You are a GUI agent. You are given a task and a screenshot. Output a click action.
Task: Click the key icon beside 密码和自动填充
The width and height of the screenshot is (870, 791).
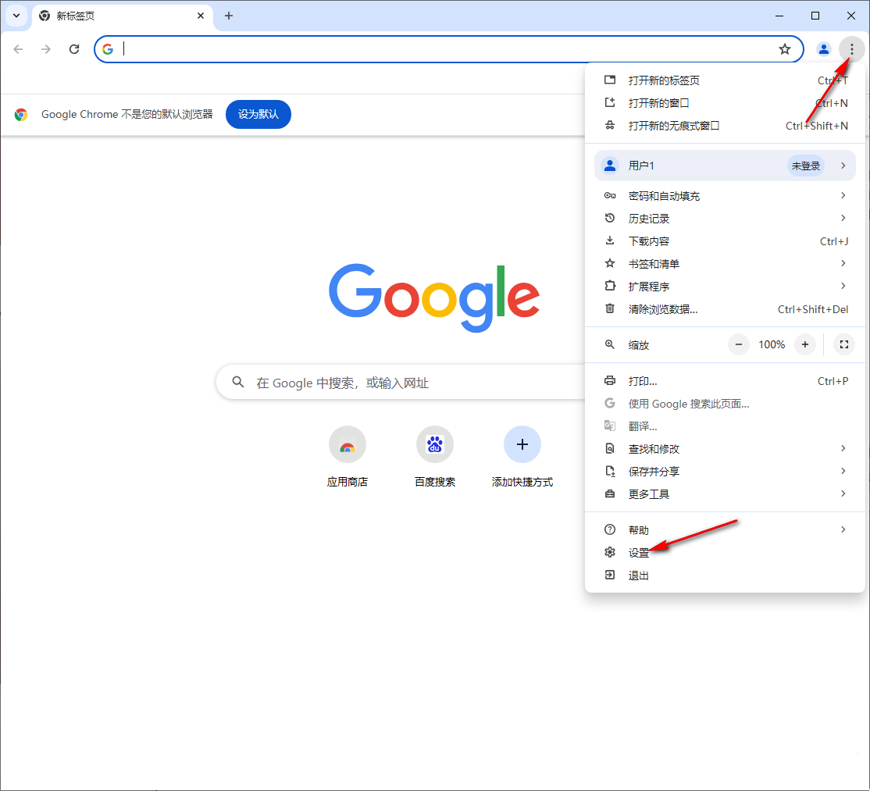point(610,196)
